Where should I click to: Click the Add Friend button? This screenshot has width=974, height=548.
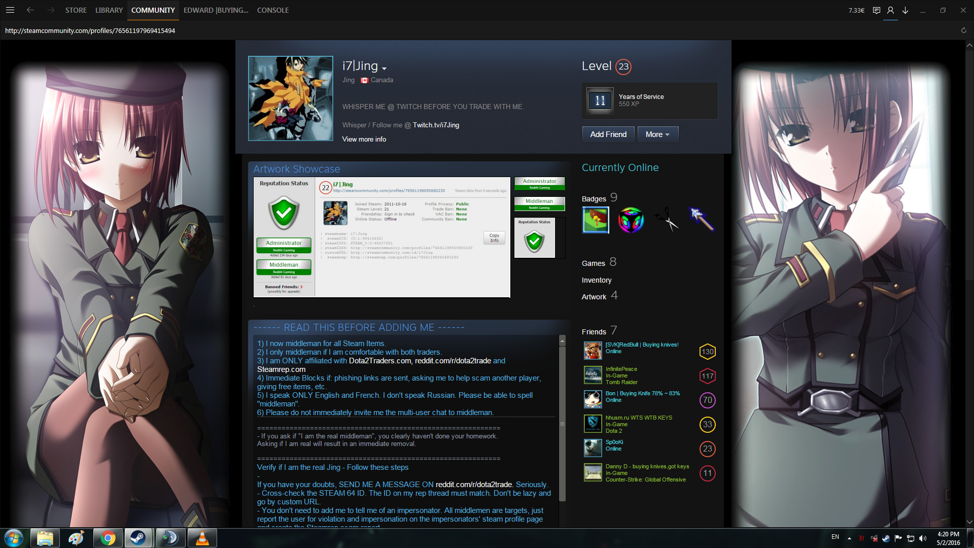608,134
